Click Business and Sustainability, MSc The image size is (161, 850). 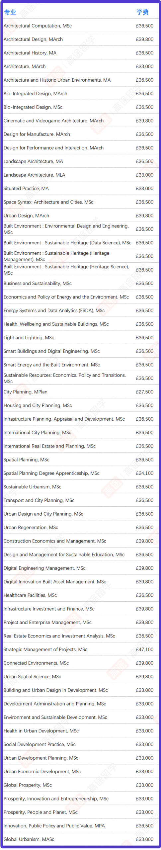pyautogui.click(x=38, y=284)
